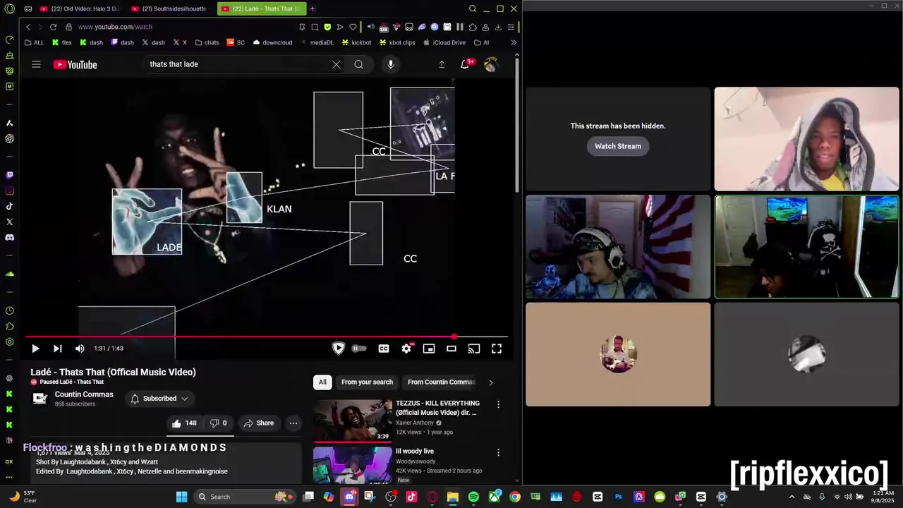Like the video with thumbs up
The width and height of the screenshot is (903, 508).
tap(184, 423)
